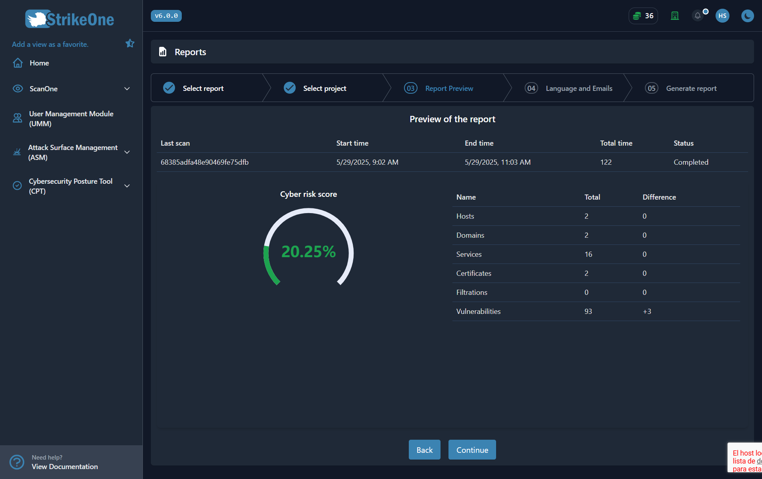Select the Home icon in the sidebar
The height and width of the screenshot is (479, 762).
click(x=17, y=63)
